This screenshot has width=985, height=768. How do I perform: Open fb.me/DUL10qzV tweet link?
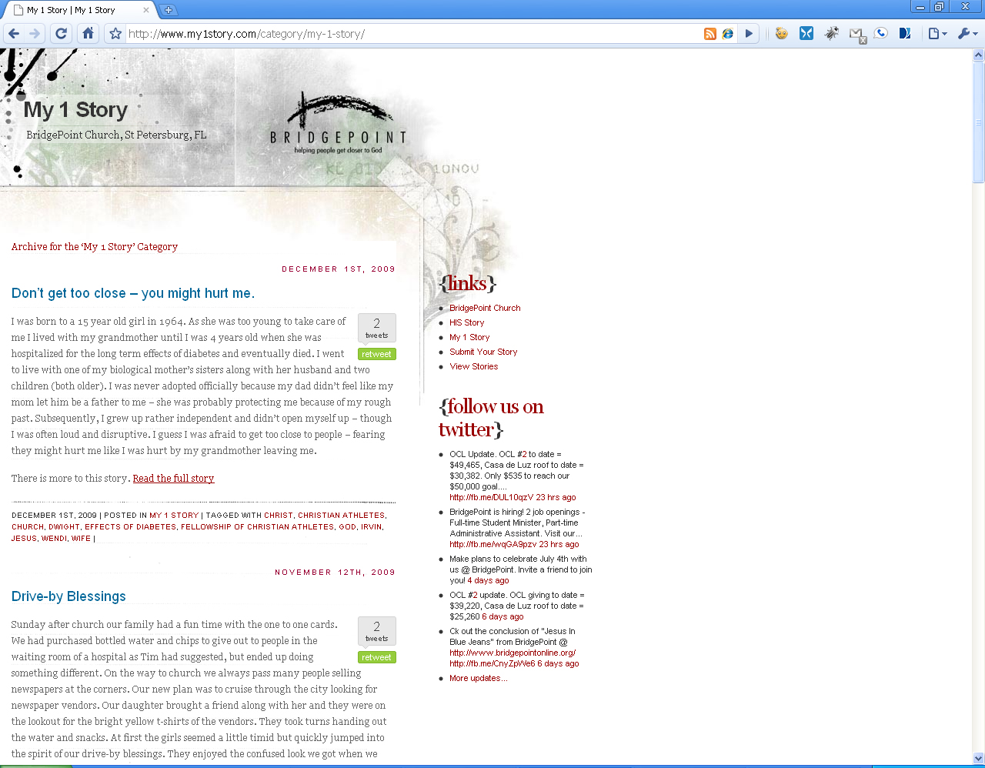click(x=492, y=497)
